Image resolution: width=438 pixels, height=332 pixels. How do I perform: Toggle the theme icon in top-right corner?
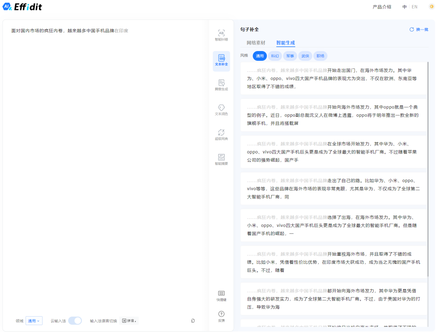432,7
